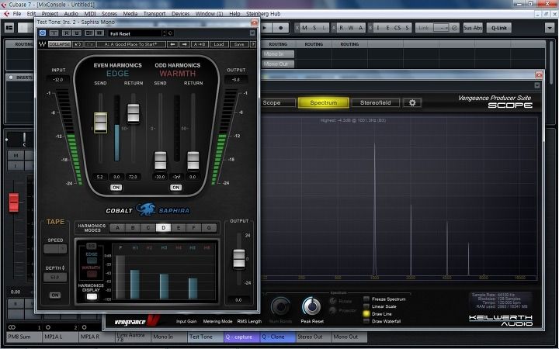The height and width of the screenshot is (349, 559).
Task: Enable the Linear Scale checkbox
Action: pos(366,306)
